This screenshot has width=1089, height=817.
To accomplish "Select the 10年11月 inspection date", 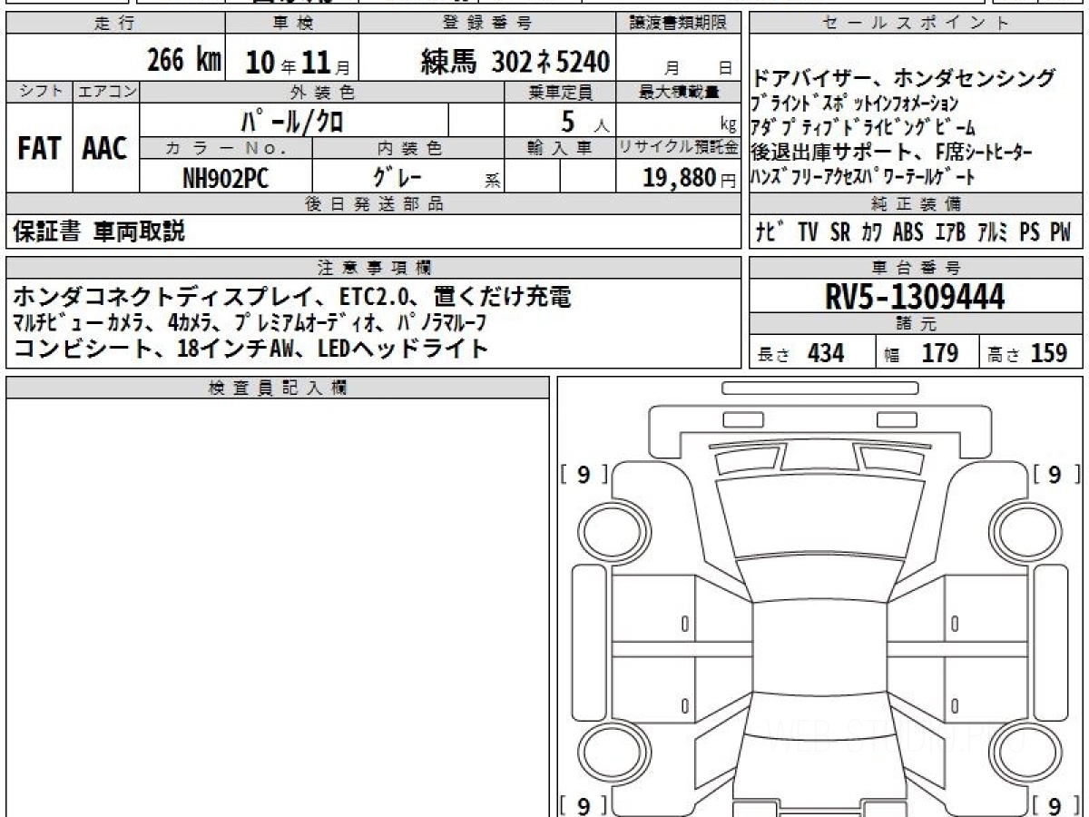I will pos(299,61).
